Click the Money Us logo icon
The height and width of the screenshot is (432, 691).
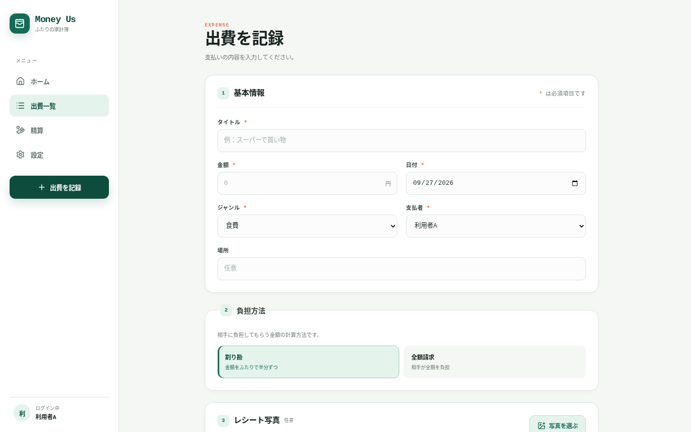20,24
